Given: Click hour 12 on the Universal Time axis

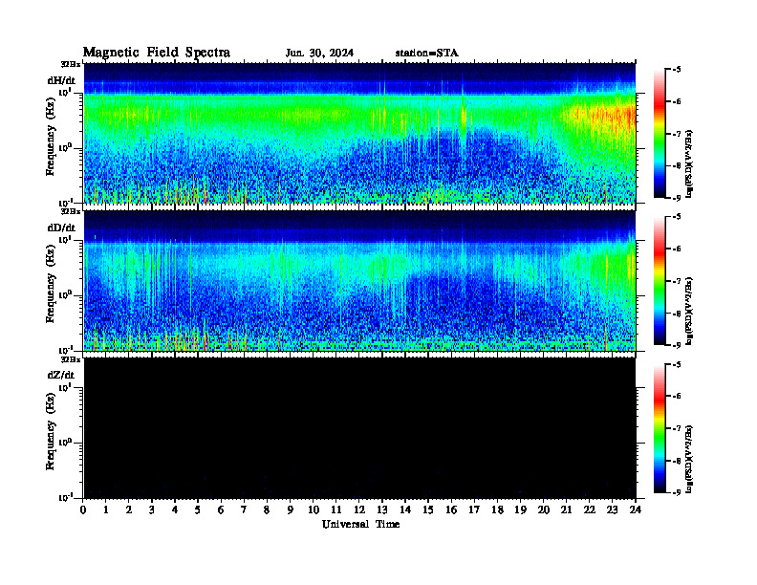Looking at the screenshot, I should tap(359, 510).
